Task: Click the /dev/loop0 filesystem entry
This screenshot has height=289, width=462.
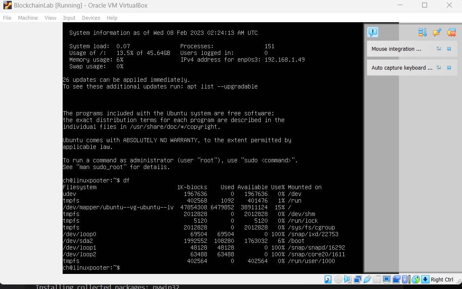Action: (79, 234)
